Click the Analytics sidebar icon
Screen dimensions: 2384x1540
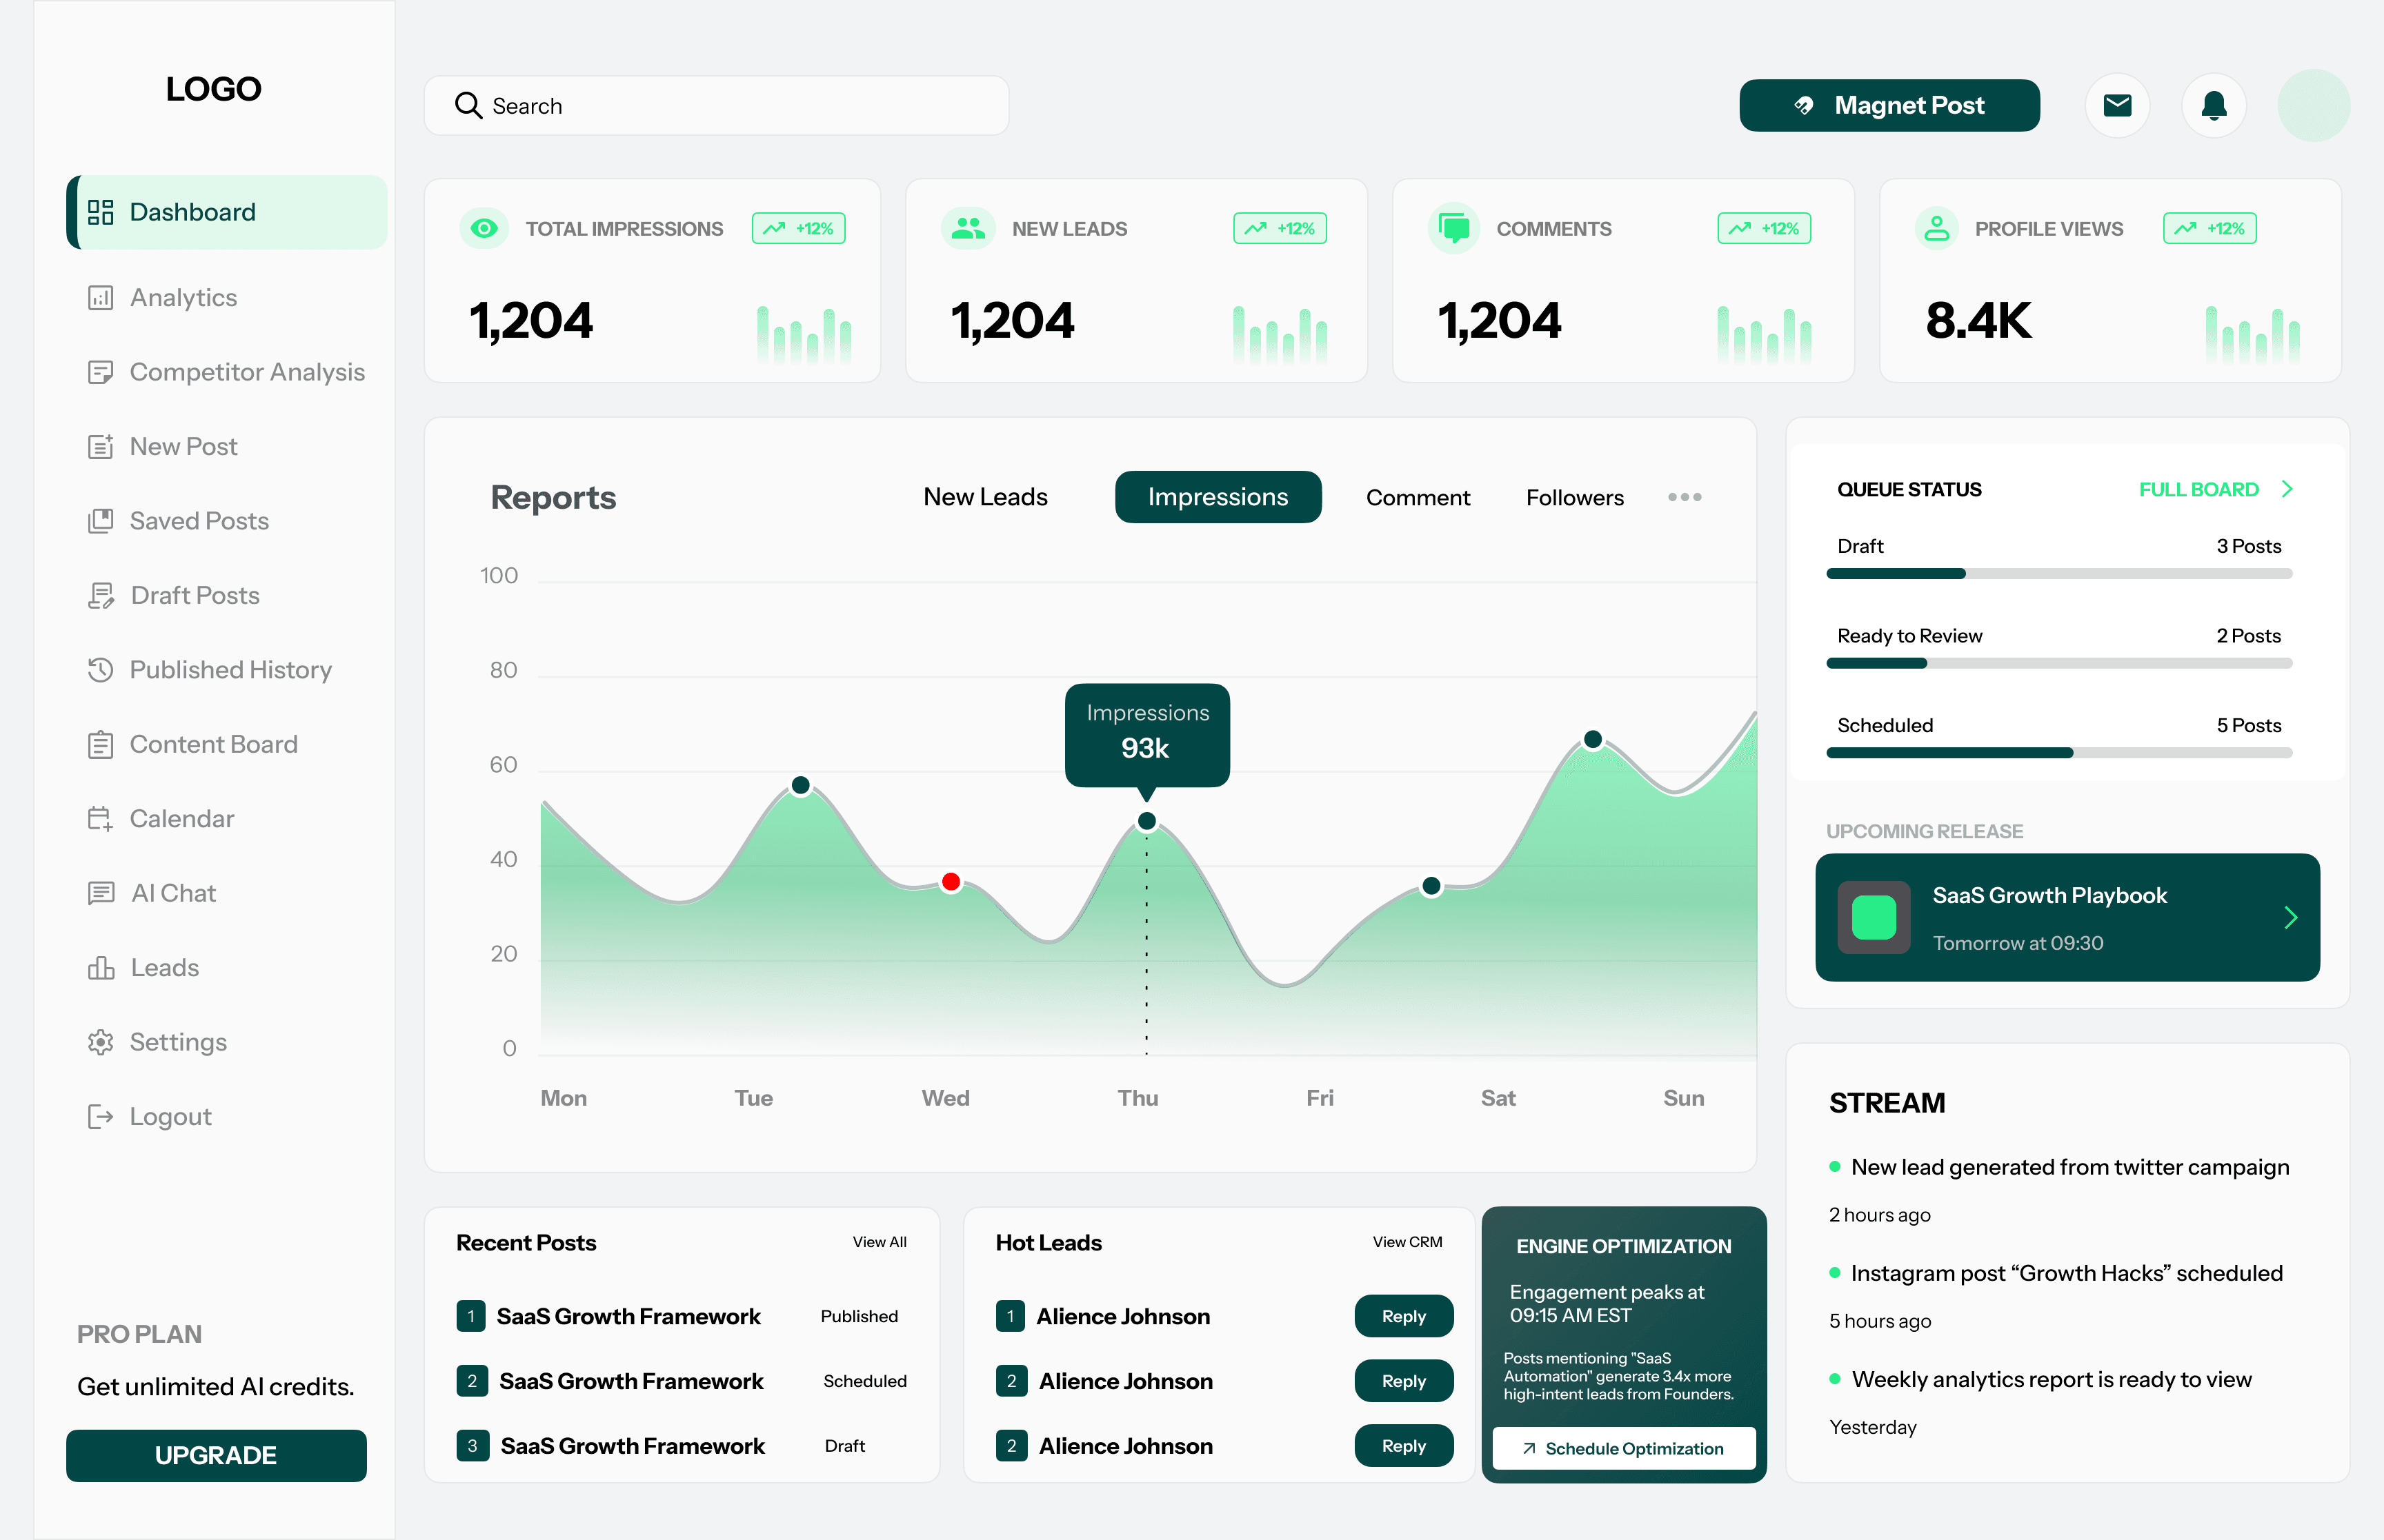pos(100,298)
